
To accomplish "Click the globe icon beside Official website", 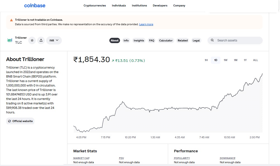I will click(x=10, y=121).
